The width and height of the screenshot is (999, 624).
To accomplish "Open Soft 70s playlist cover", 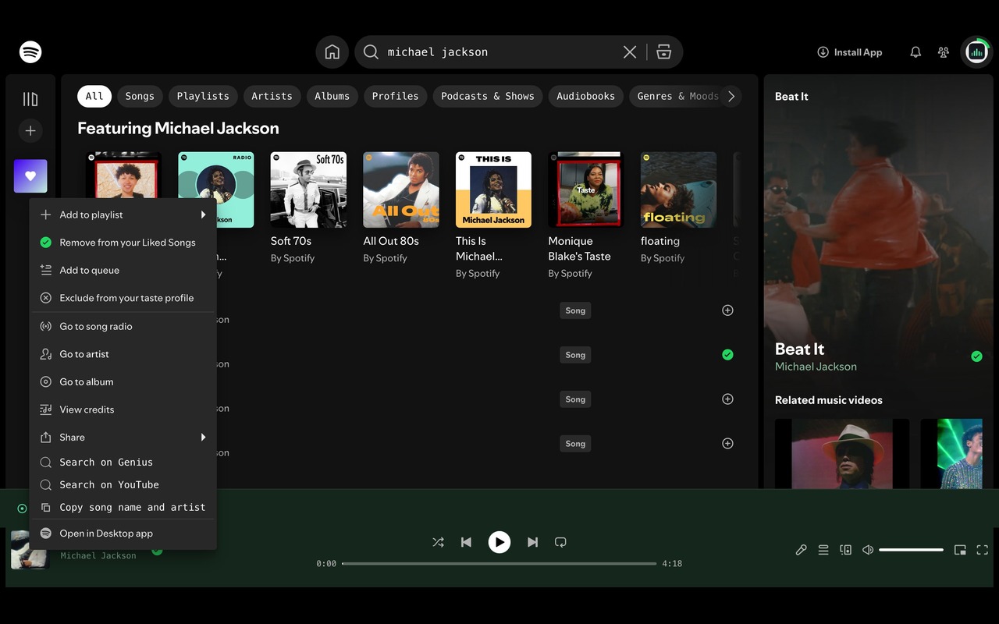I will pos(308,190).
